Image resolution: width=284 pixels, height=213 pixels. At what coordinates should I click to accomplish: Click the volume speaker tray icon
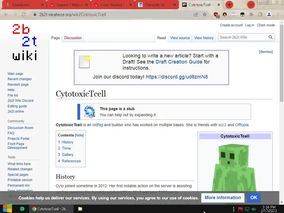tap(254, 209)
